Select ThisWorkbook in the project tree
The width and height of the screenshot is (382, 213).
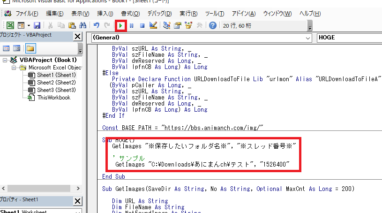point(54,98)
